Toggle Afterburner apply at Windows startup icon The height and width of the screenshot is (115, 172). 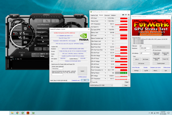(22, 55)
